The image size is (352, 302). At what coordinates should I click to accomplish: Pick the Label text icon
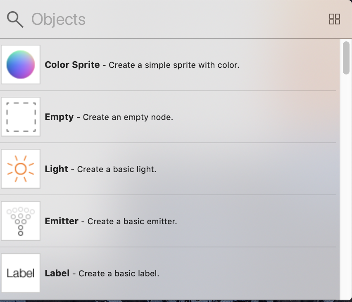21,273
